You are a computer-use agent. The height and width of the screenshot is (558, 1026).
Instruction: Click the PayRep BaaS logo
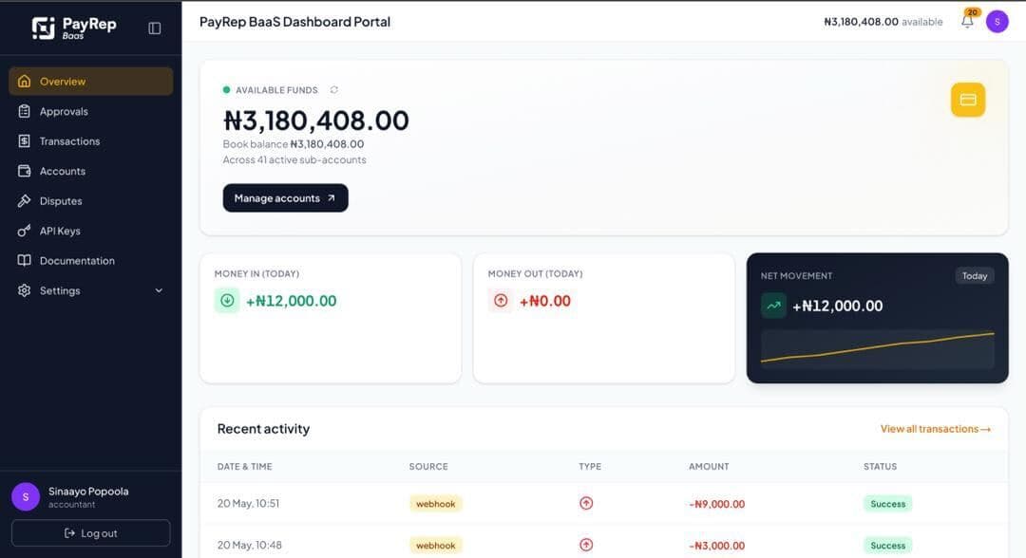click(74, 28)
